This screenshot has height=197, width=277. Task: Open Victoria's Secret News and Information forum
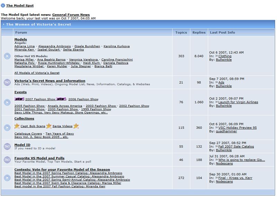pyautogui.click(x=50, y=81)
